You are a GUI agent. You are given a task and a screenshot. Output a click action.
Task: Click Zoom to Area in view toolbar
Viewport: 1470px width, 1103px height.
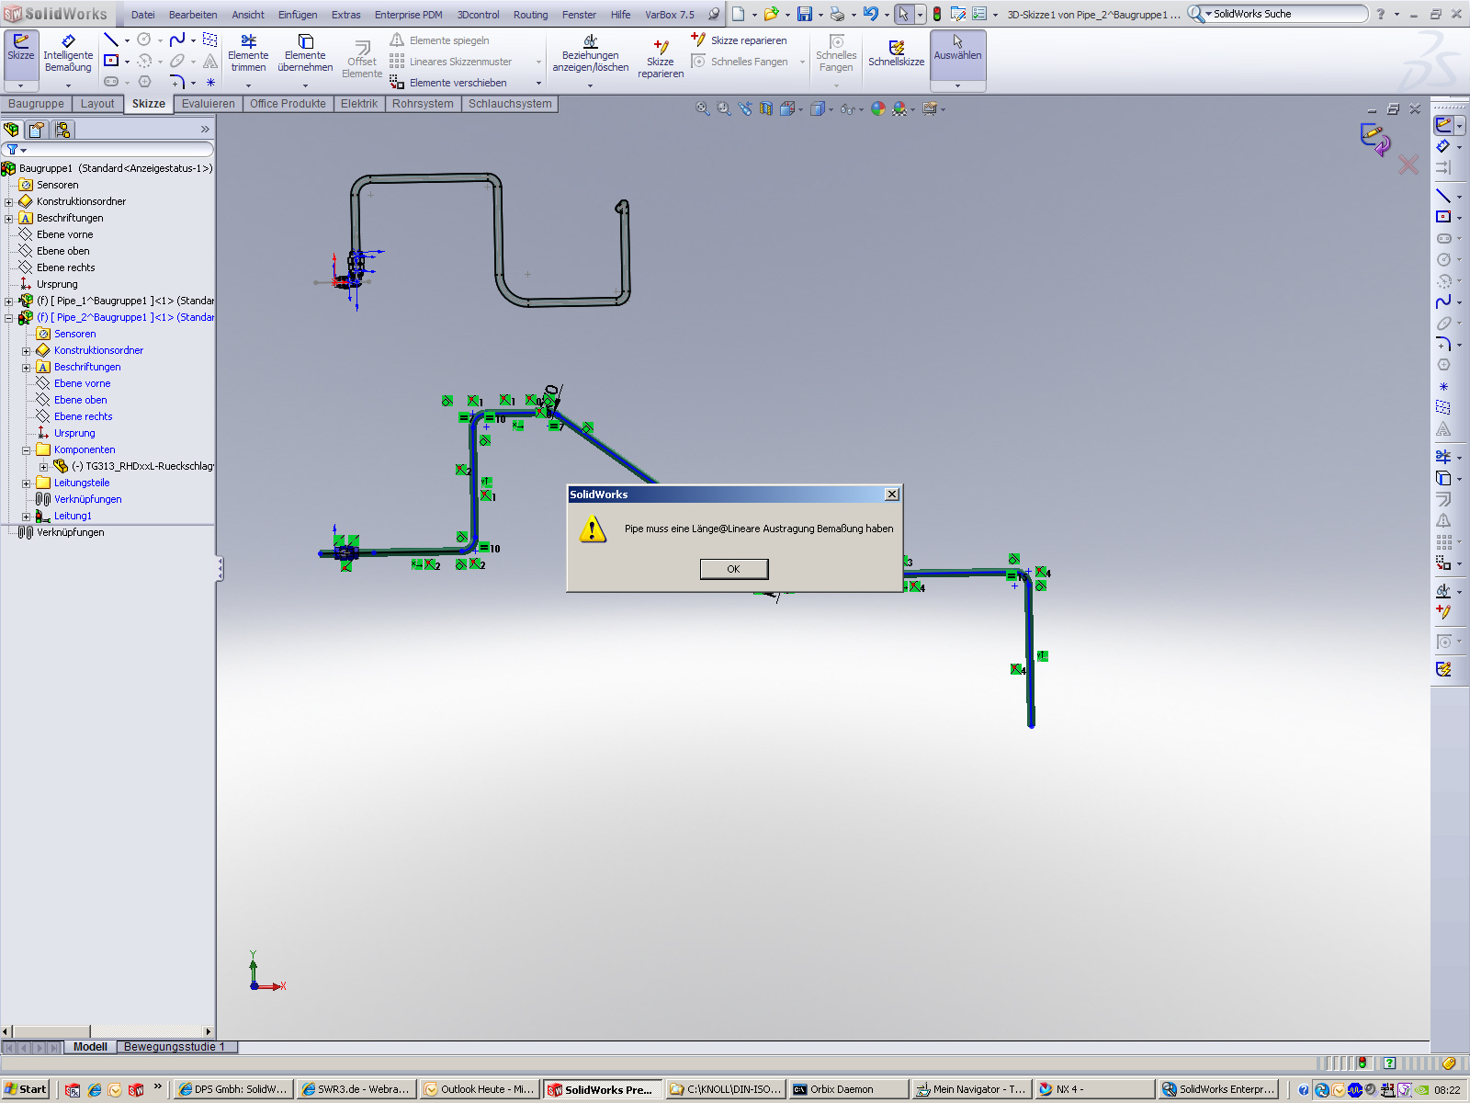724,108
